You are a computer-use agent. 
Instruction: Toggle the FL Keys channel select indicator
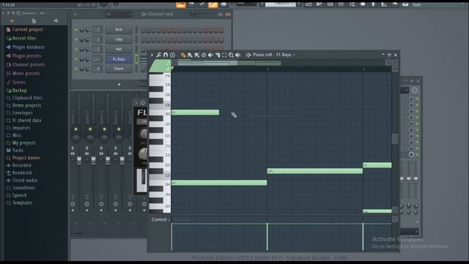(x=136, y=59)
